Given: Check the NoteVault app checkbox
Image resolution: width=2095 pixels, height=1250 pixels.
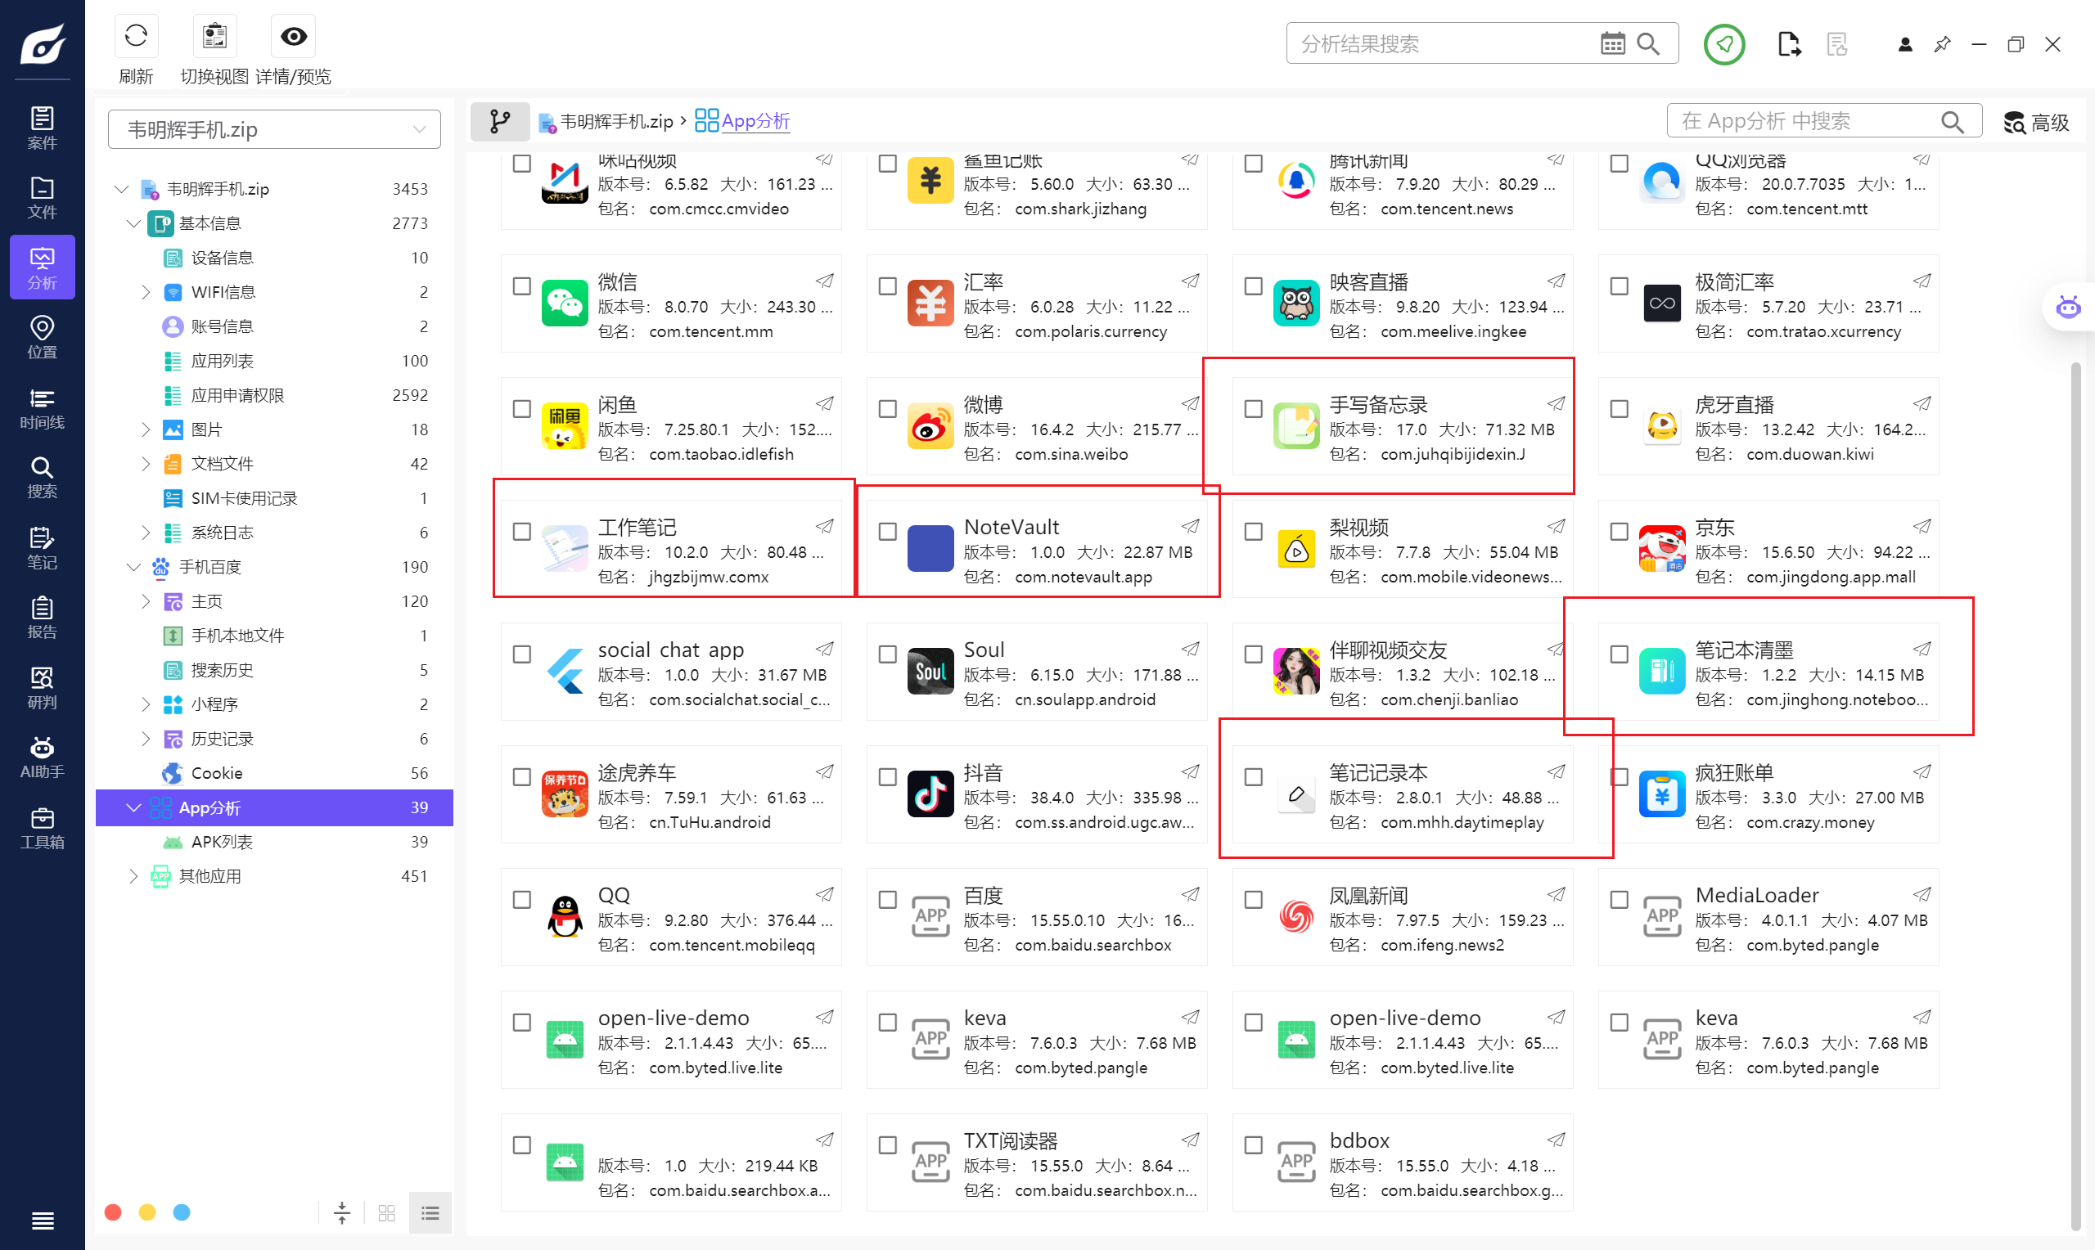Looking at the screenshot, I should (x=887, y=531).
